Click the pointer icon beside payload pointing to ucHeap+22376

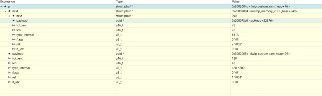click(14, 21)
